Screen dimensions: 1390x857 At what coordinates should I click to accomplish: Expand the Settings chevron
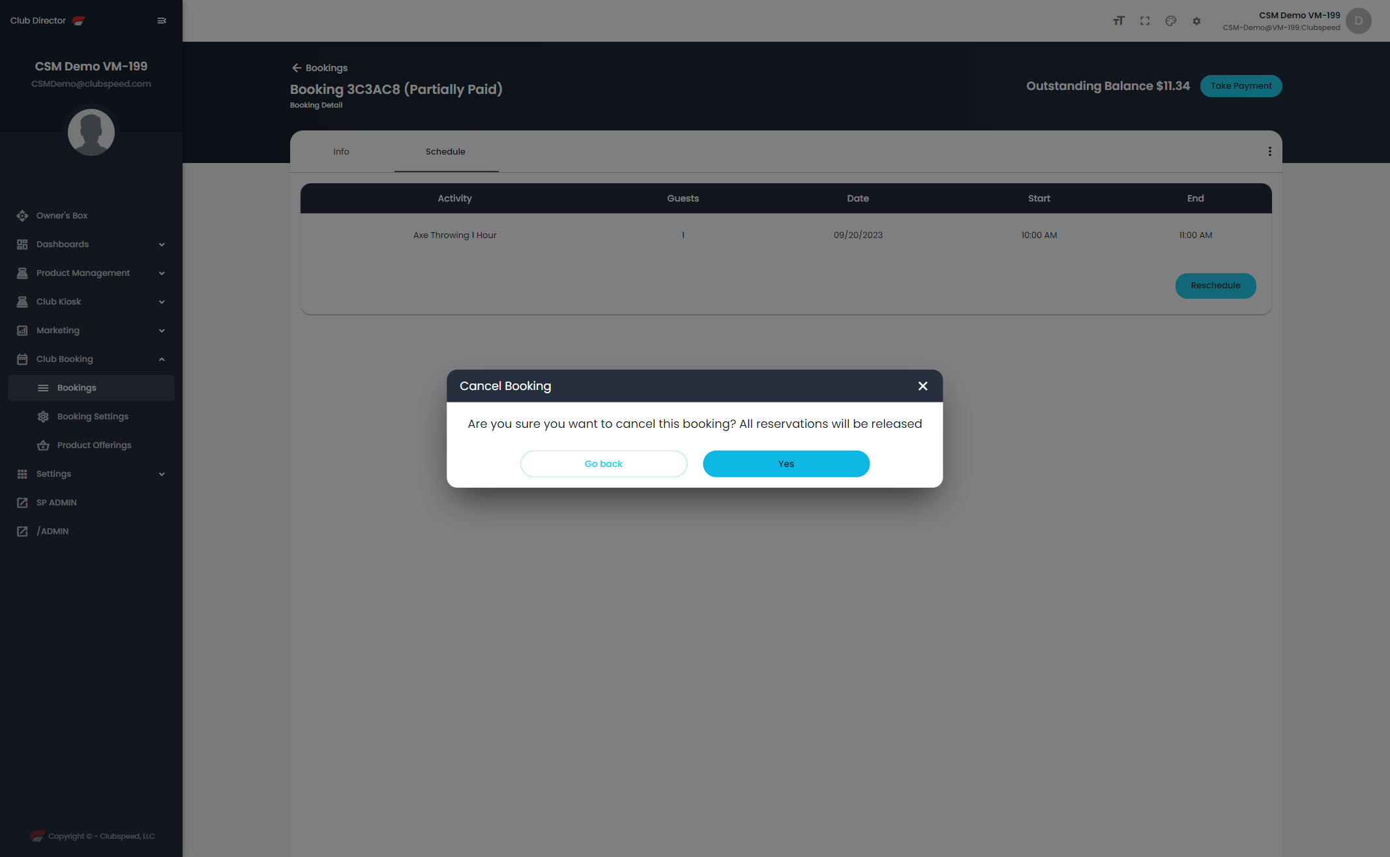(162, 474)
